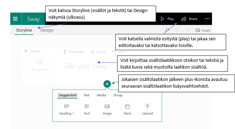This screenshot has height=129, width=235.
Task: Open the Insert panel
Action: [x=203, y=30]
